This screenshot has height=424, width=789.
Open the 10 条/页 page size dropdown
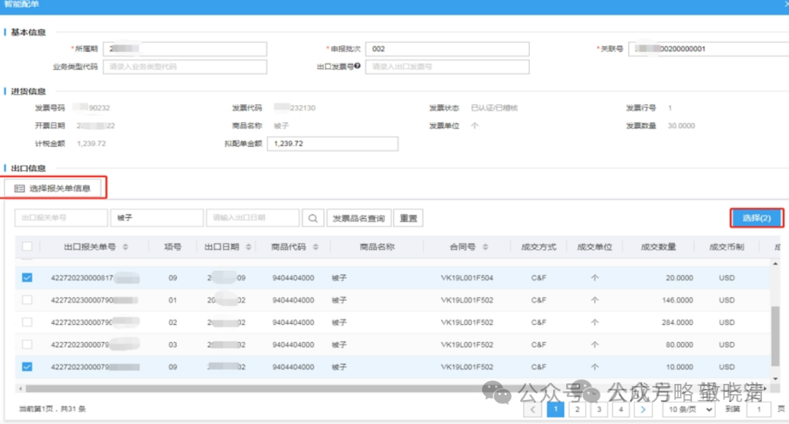(x=689, y=409)
